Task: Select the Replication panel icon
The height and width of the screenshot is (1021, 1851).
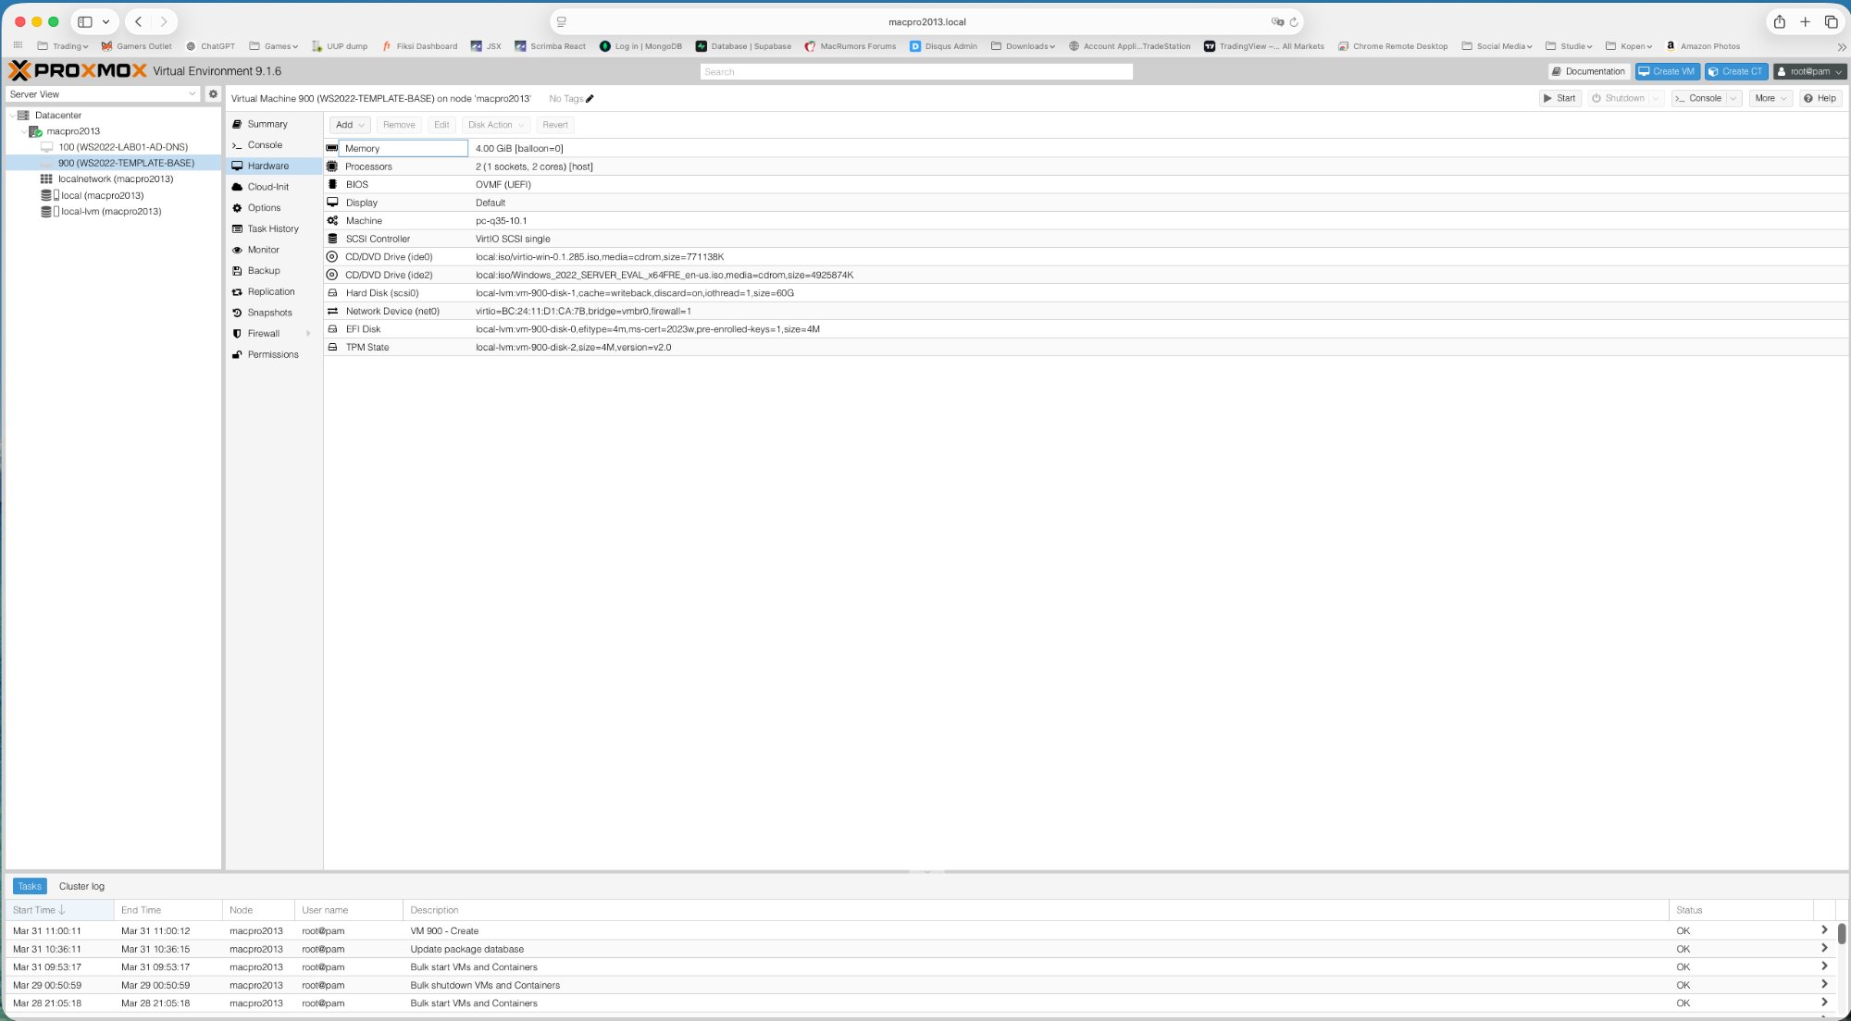Action: [x=238, y=291]
